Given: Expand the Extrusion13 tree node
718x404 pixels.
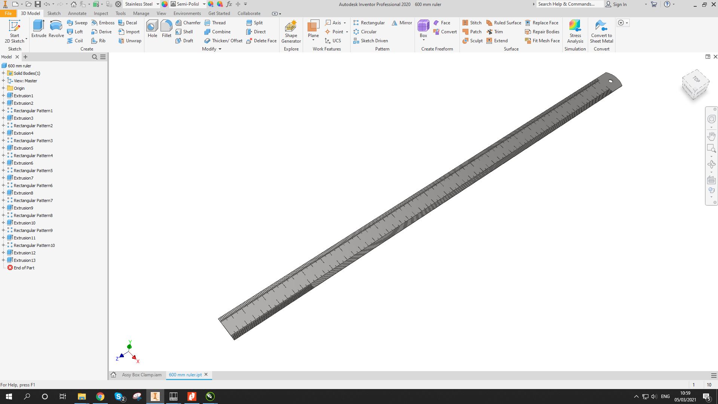Looking at the screenshot, I should coord(3,260).
